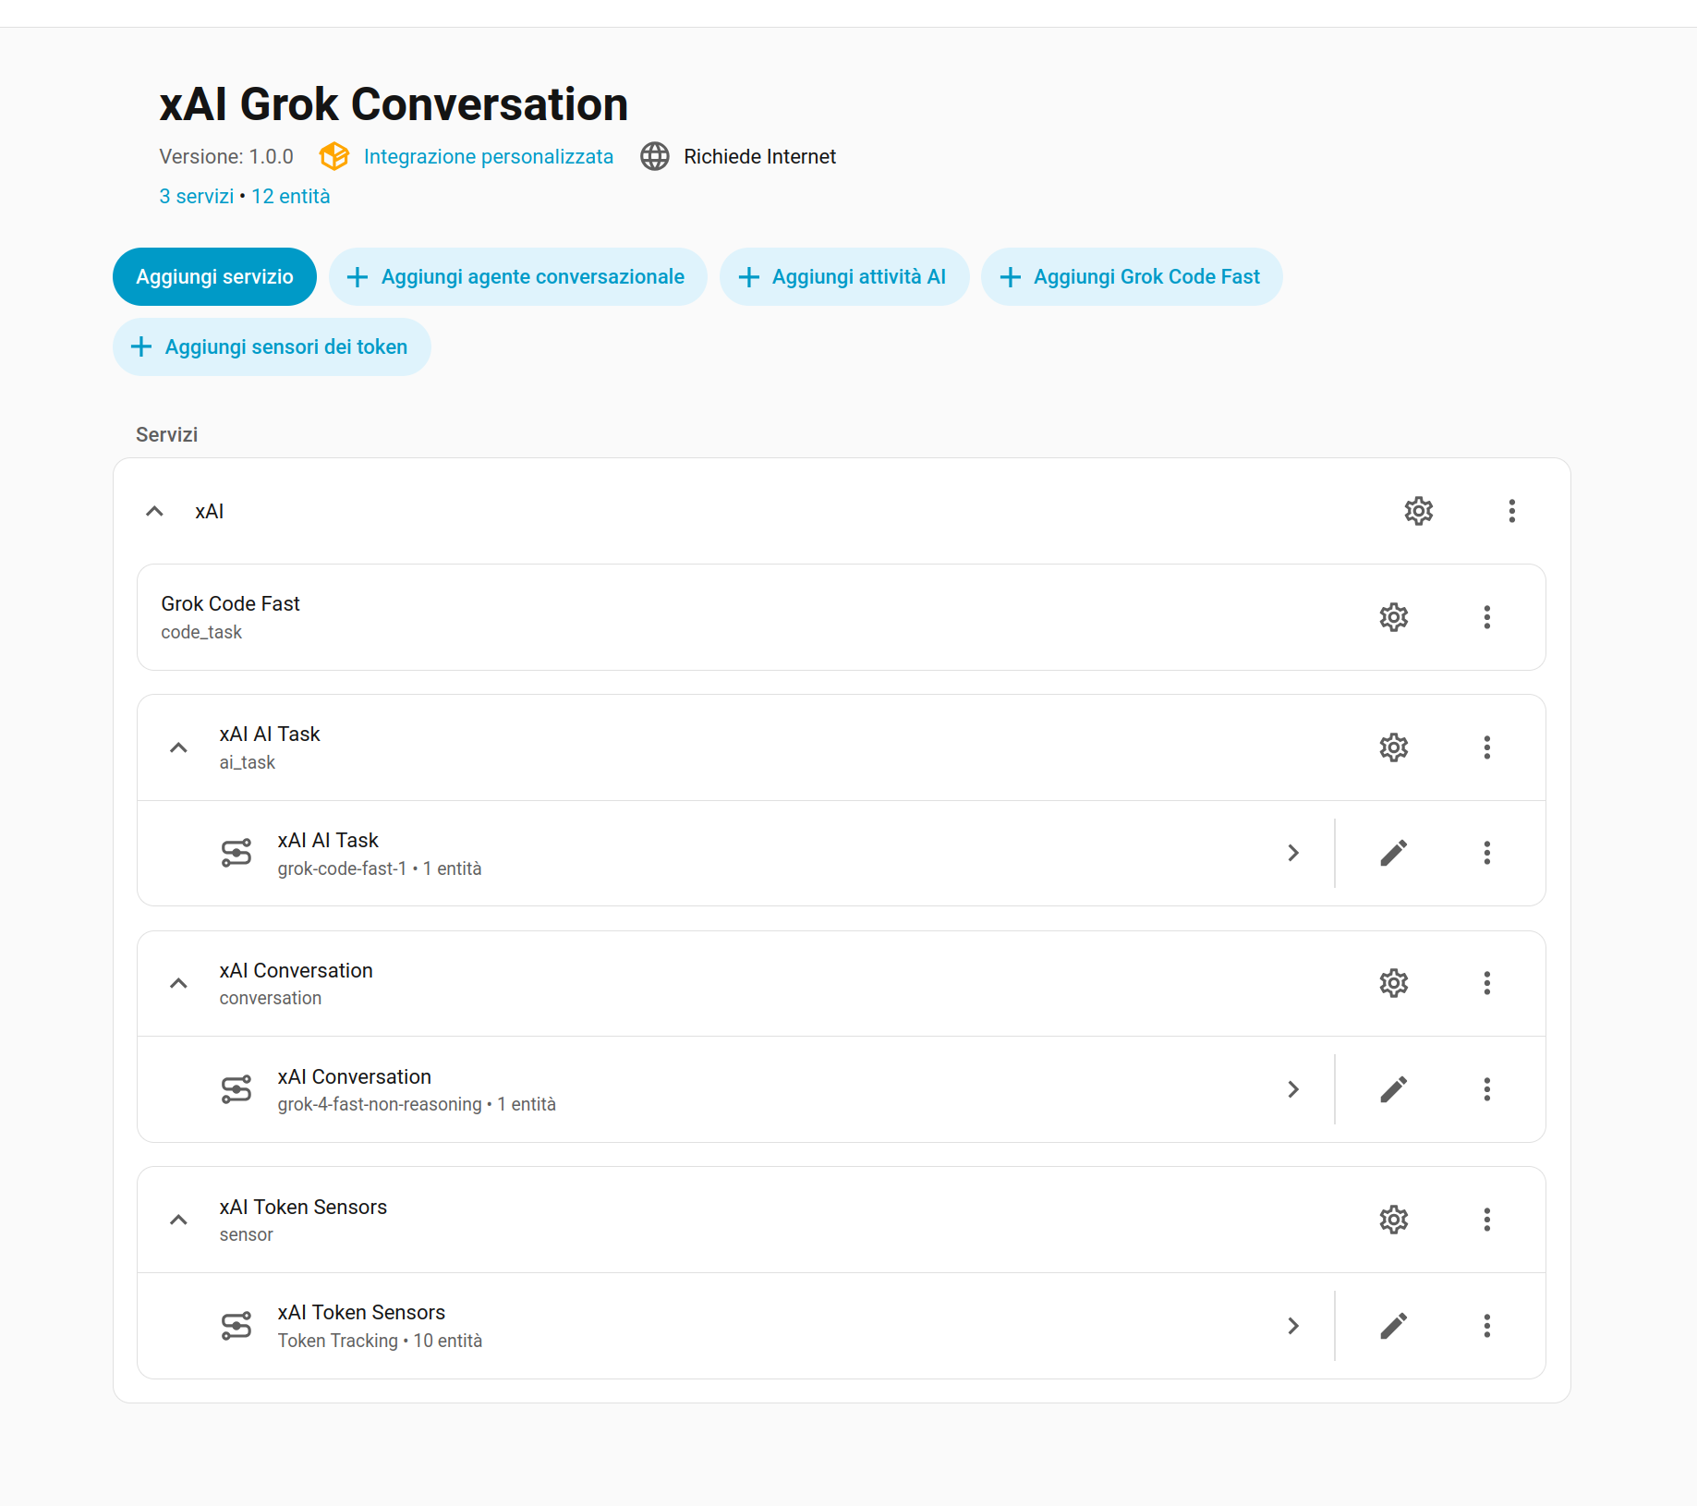The height and width of the screenshot is (1506, 1697).
Task: Open the three-dot menu for xAI
Action: click(x=1511, y=511)
